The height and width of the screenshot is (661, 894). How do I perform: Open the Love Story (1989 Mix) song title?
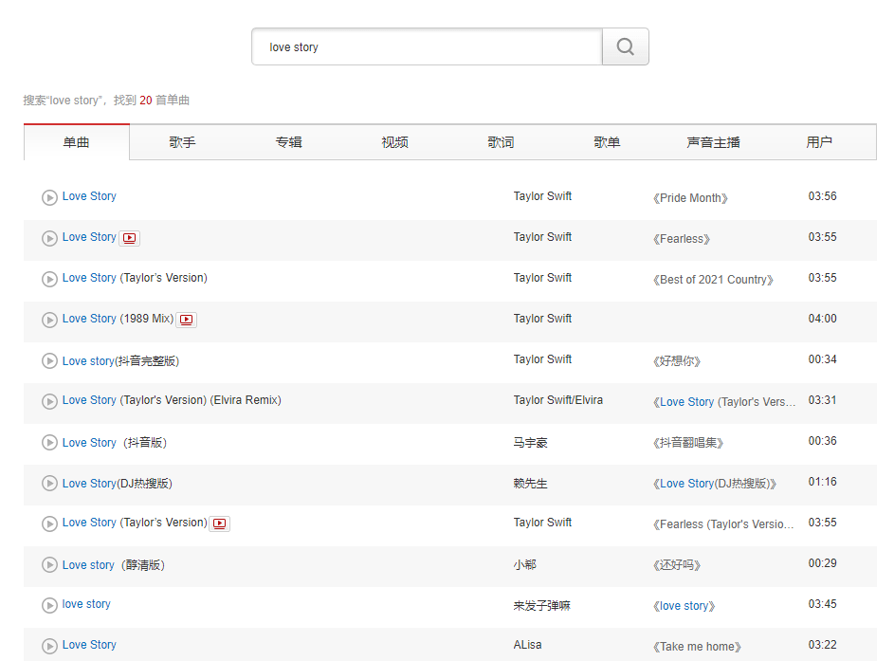(118, 319)
